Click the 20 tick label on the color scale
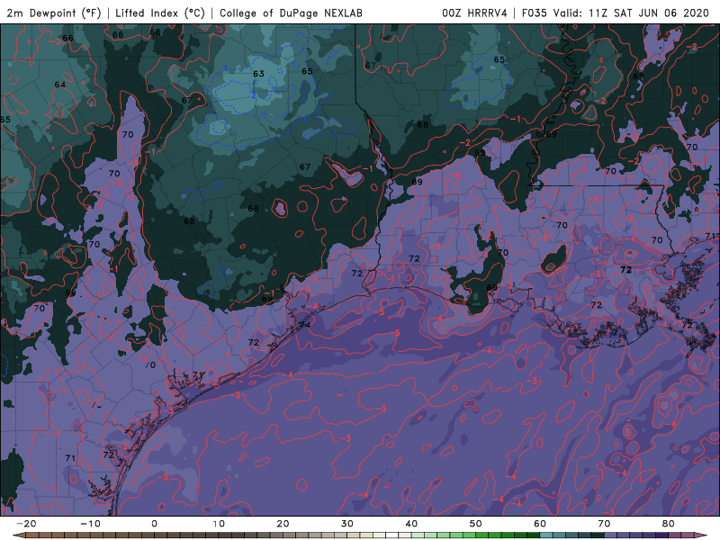This screenshot has height=540, width=720. click(x=283, y=524)
